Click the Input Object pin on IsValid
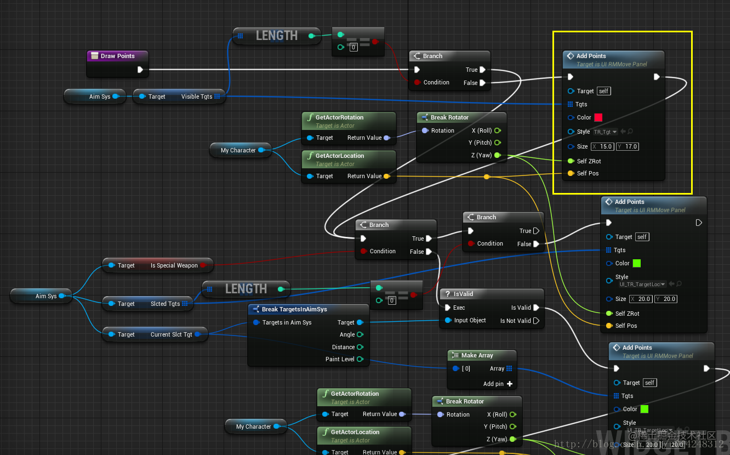Viewport: 730px width, 455px height. [x=448, y=320]
